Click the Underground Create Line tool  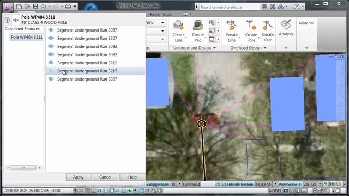(x=178, y=31)
